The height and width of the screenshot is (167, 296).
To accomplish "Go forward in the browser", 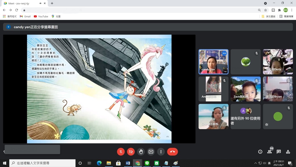I will [10, 10].
